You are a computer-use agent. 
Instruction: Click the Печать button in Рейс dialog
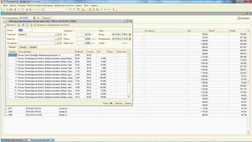[105, 103]
